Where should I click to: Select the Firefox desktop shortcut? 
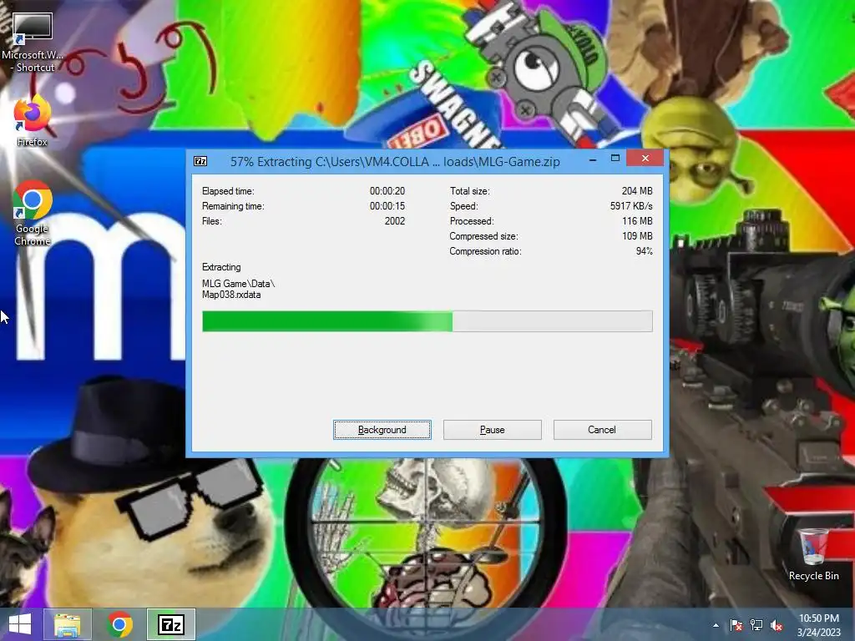[33, 121]
